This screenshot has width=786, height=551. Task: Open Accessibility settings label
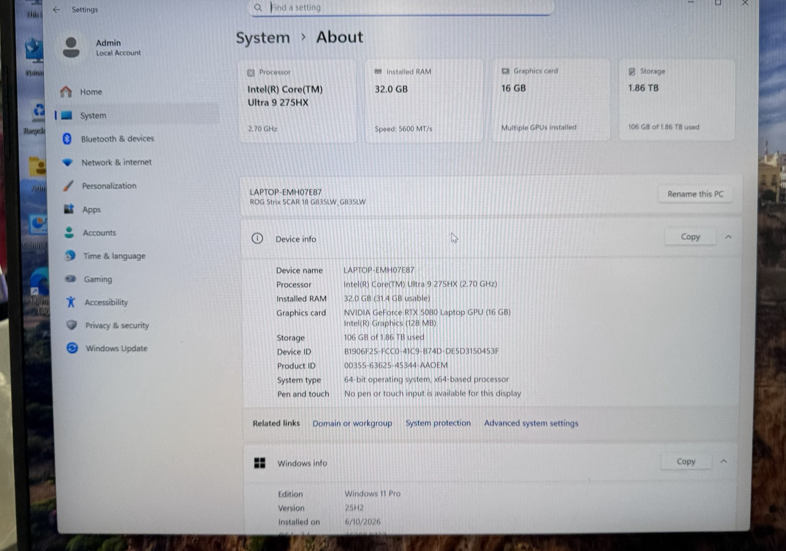point(106,302)
